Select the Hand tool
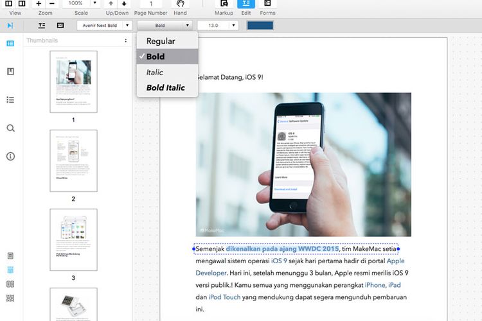This screenshot has width=482, height=321. pos(180,3)
